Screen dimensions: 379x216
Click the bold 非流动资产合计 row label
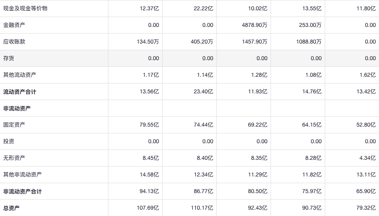[x=23, y=191]
